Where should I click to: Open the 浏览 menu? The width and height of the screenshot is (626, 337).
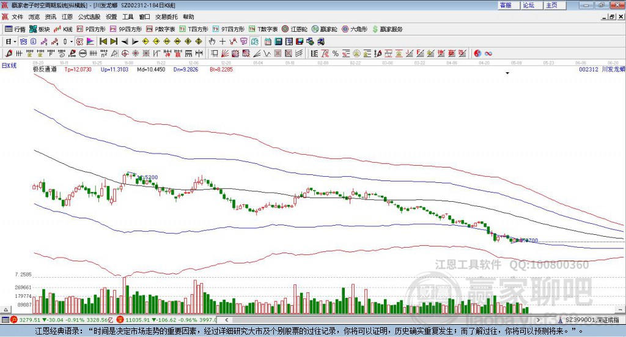click(34, 17)
